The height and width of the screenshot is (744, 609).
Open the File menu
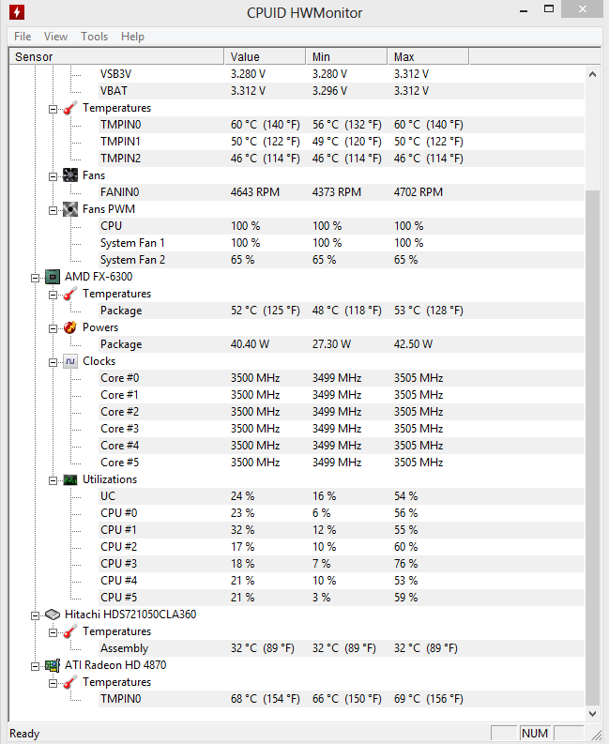(23, 37)
